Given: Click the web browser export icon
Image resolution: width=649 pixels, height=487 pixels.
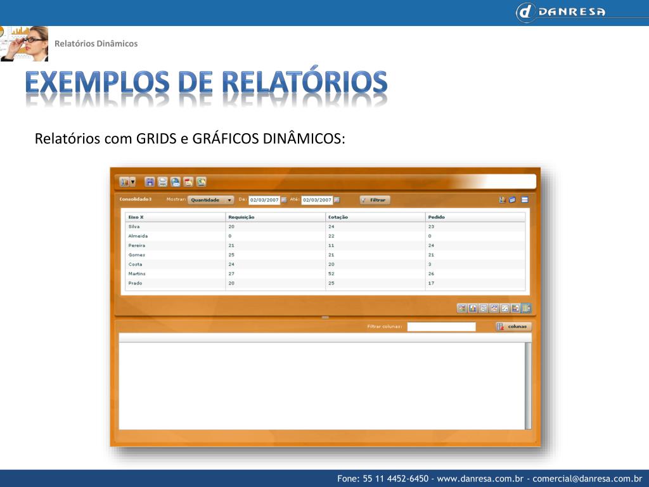Looking at the screenshot, I should (x=176, y=182).
